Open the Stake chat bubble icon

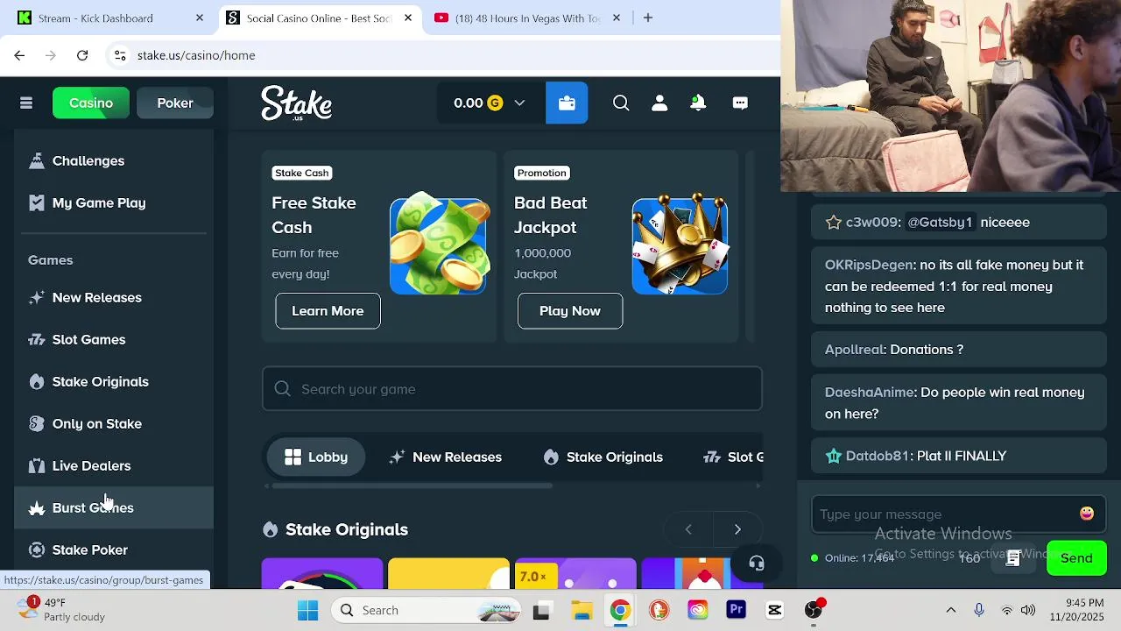(x=740, y=103)
